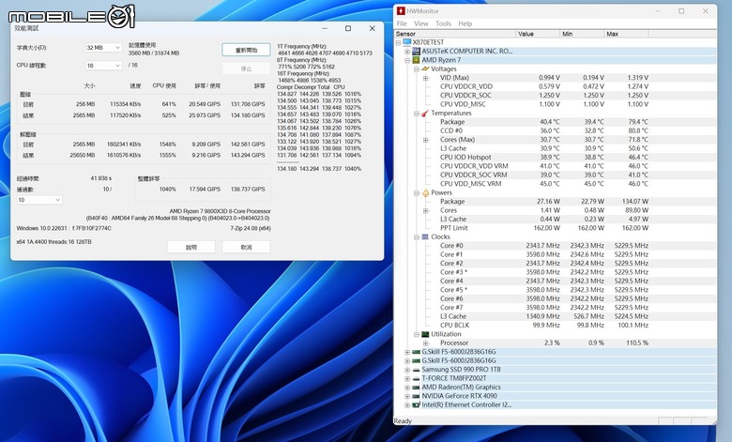Viewport: 732px width, 442px height.
Task: Click the Samsung SSD 990 PRO drive icon
Action: [x=416, y=370]
